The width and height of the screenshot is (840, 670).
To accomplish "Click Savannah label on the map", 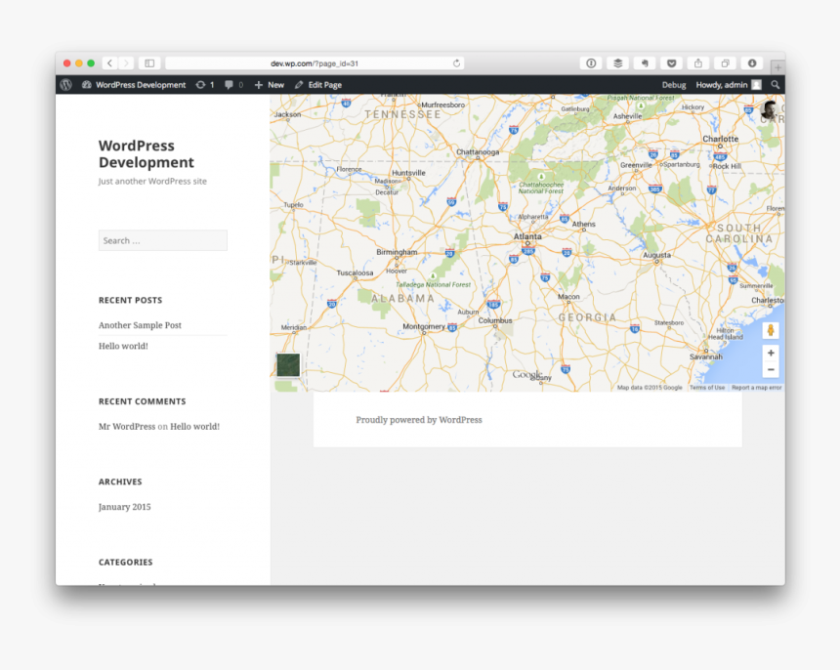I will 706,356.
